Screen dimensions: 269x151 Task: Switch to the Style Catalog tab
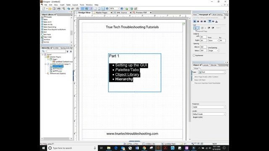(217, 15)
